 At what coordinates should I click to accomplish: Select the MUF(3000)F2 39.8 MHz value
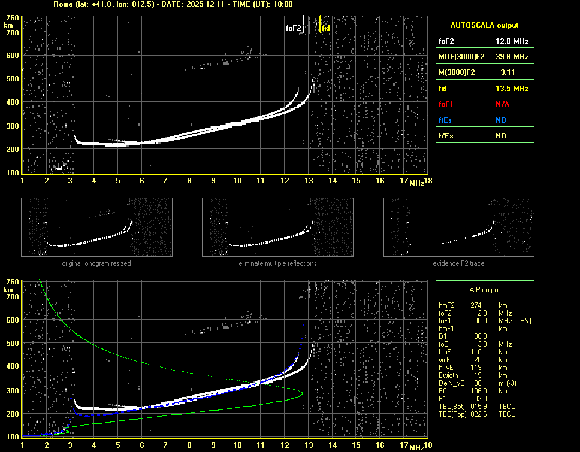coord(512,57)
